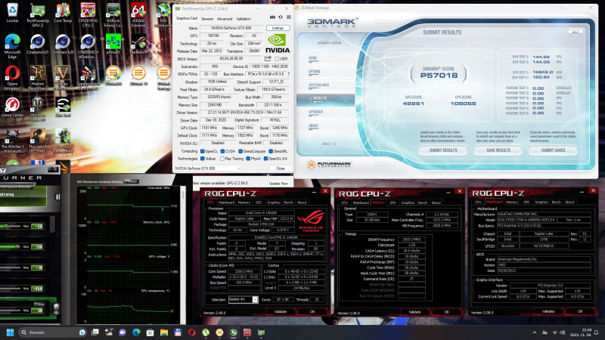
Task: Toggle PhysX checkbox in GPU-Z
Action: 248,159
